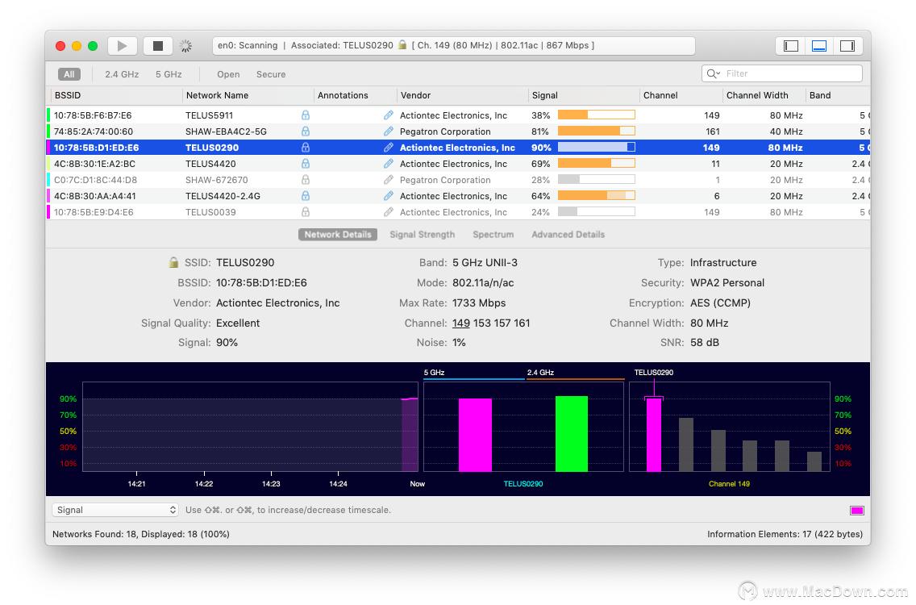Screen dimensions: 916x605
Task: Select the TELUS4420 network name
Action: [210, 164]
